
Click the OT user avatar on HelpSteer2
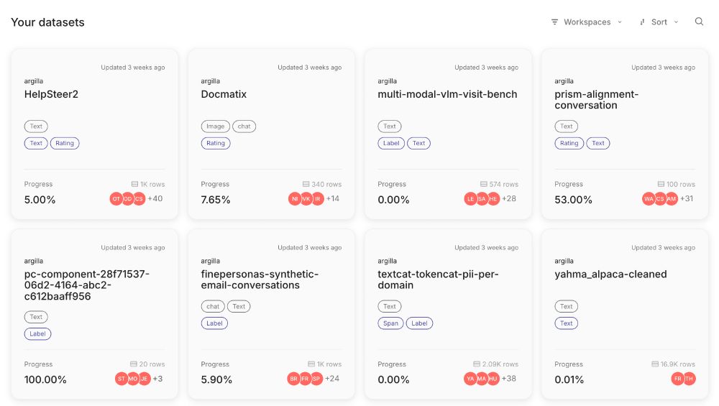coord(116,199)
